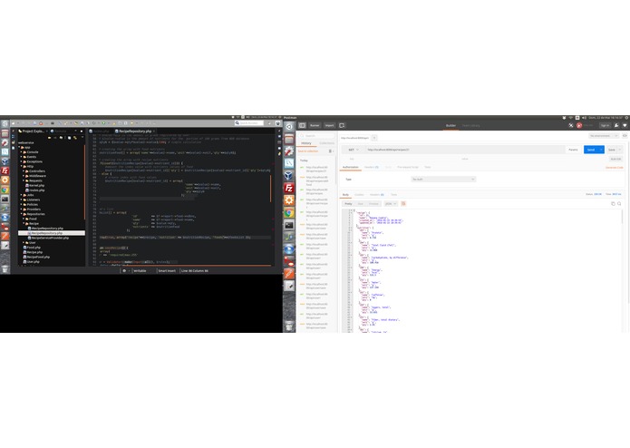The width and height of the screenshot is (630, 448).
Task: Open the No environment dropdown
Action: pos(604,136)
